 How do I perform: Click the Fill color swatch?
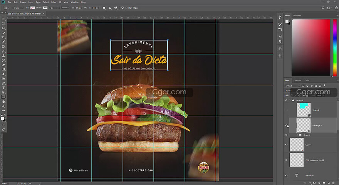32,8
